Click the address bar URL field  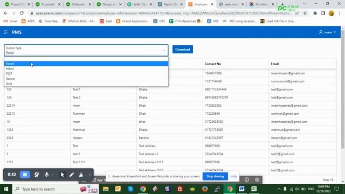point(163,13)
